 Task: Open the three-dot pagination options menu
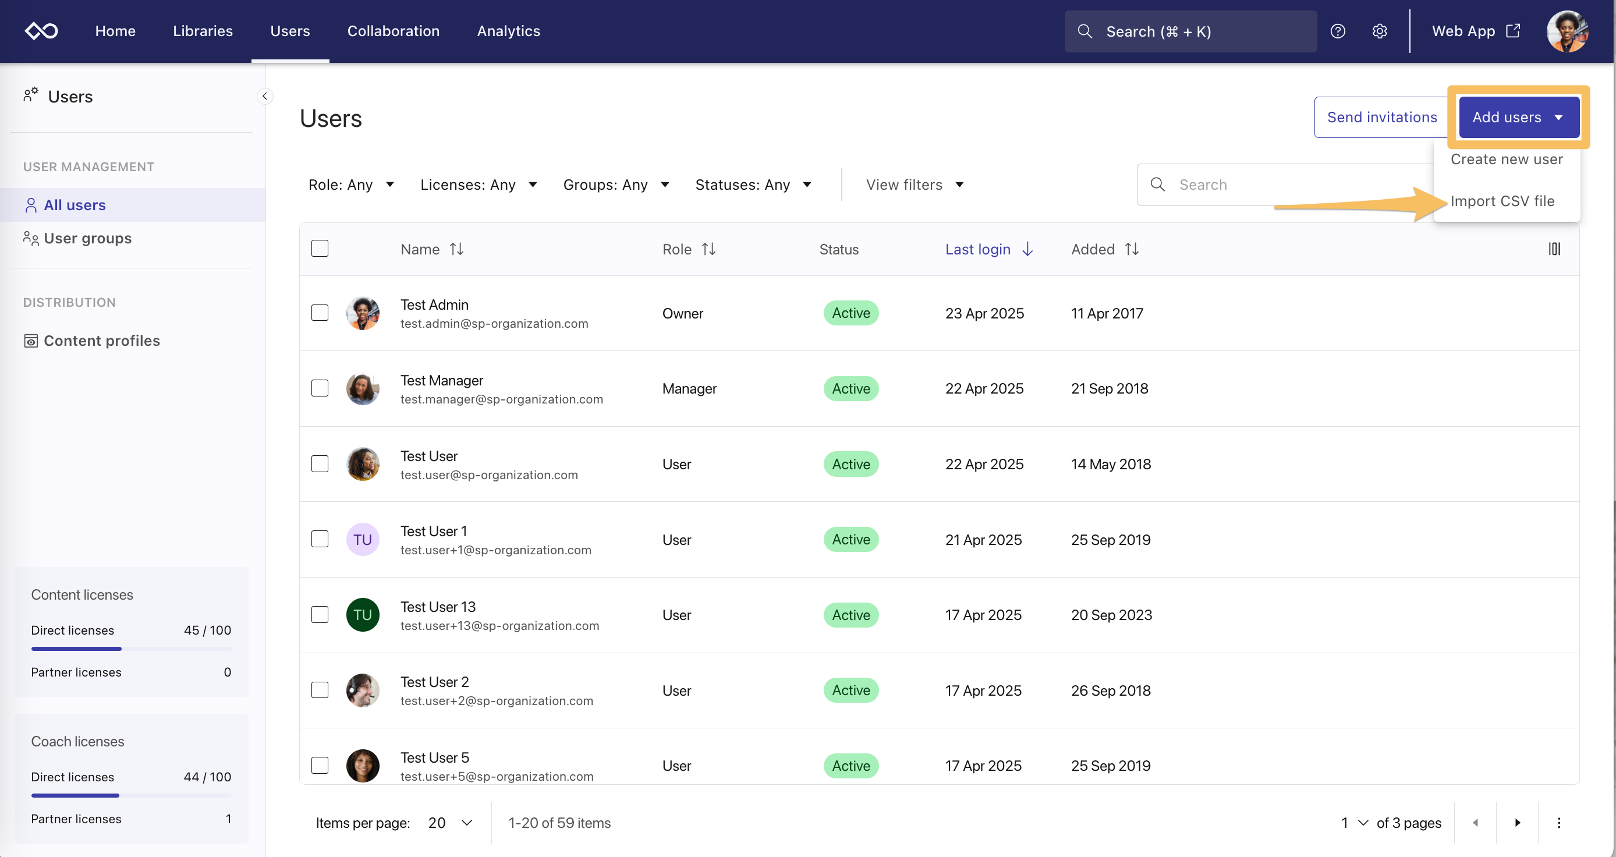[x=1558, y=823]
